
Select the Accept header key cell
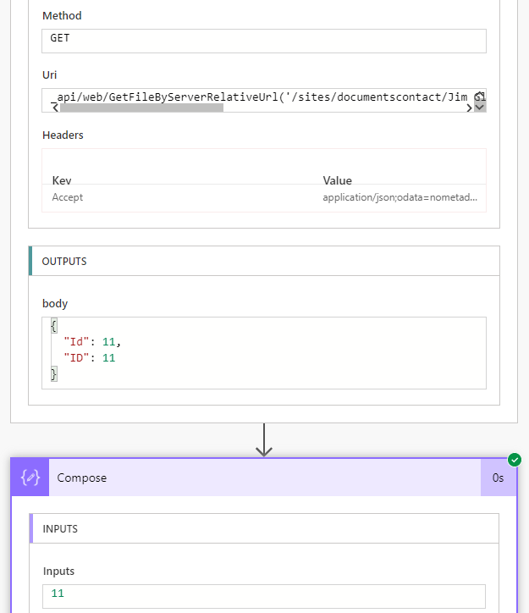click(x=68, y=197)
